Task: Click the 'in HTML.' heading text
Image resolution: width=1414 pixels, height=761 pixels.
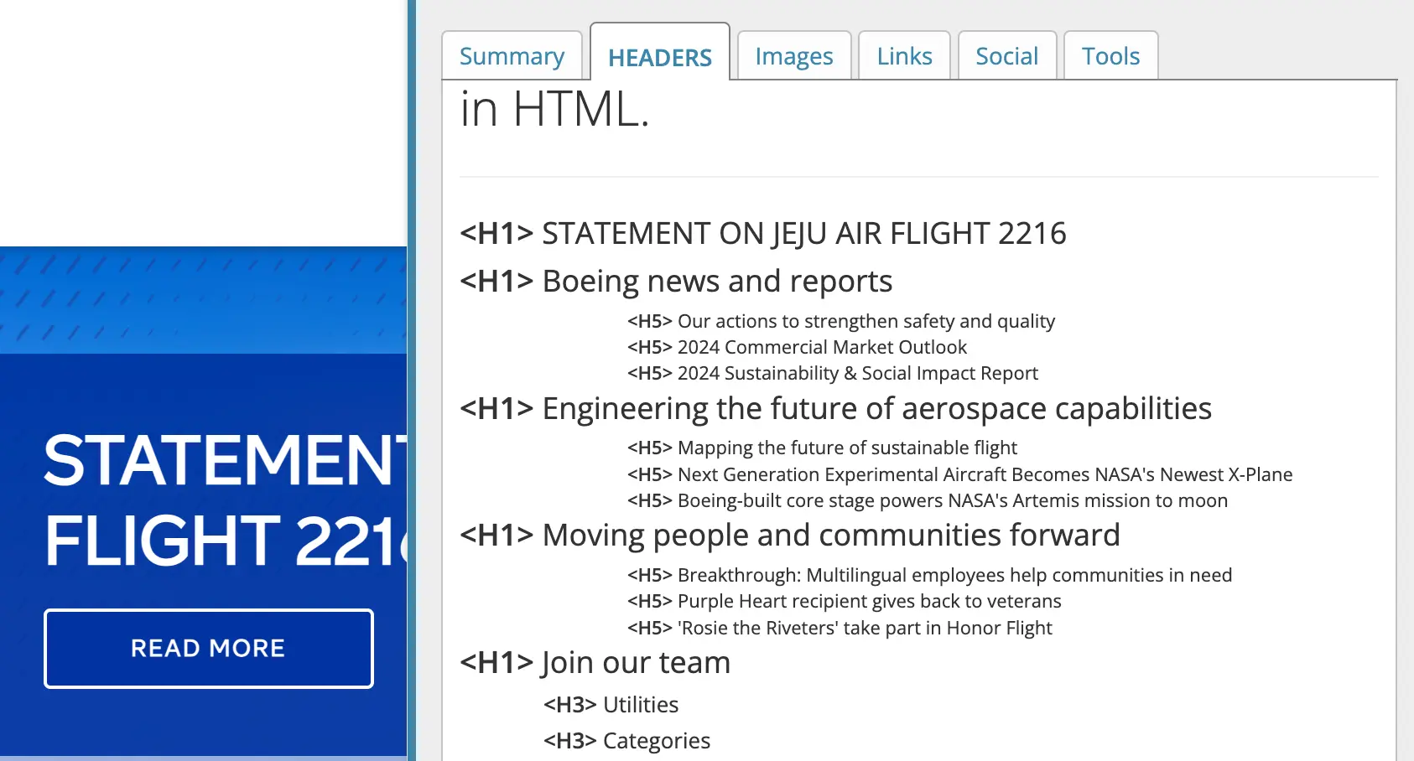Action: [x=554, y=109]
